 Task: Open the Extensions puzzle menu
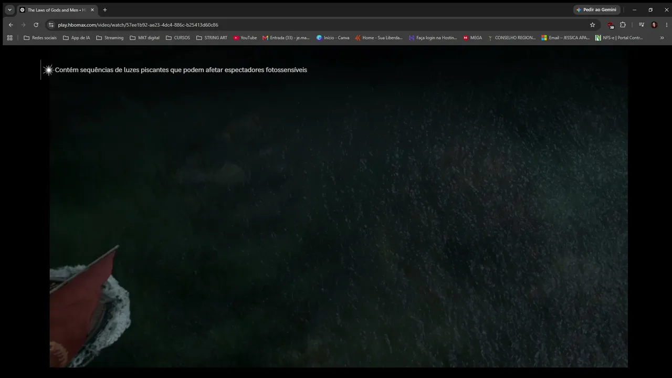pyautogui.click(x=623, y=25)
